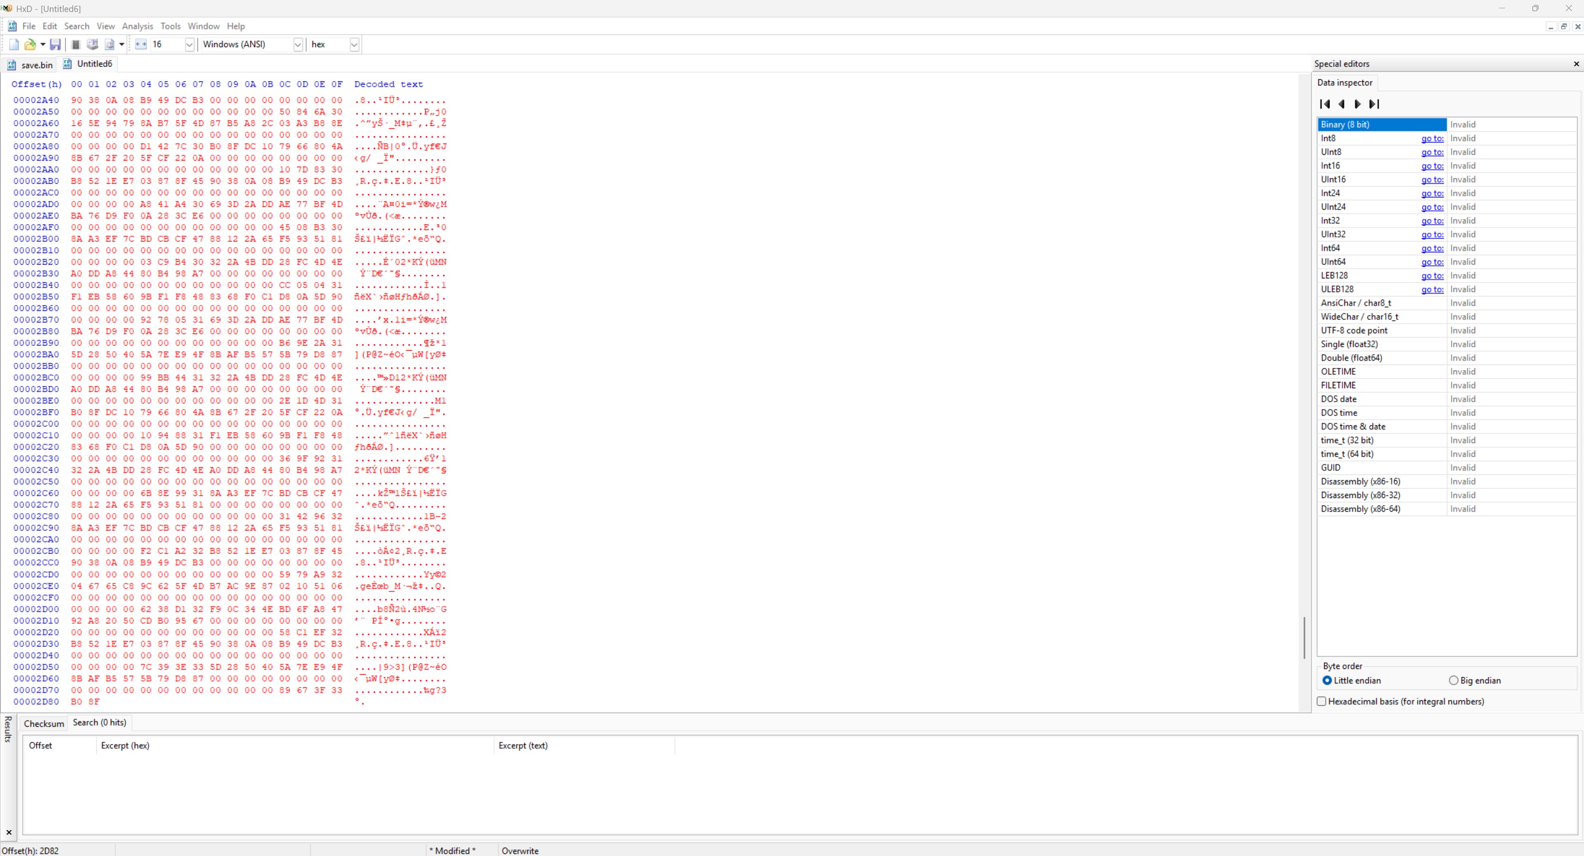Viewport: 1584px width, 856px height.
Task: Go to previous byte in Data inspector
Action: click(x=1342, y=104)
